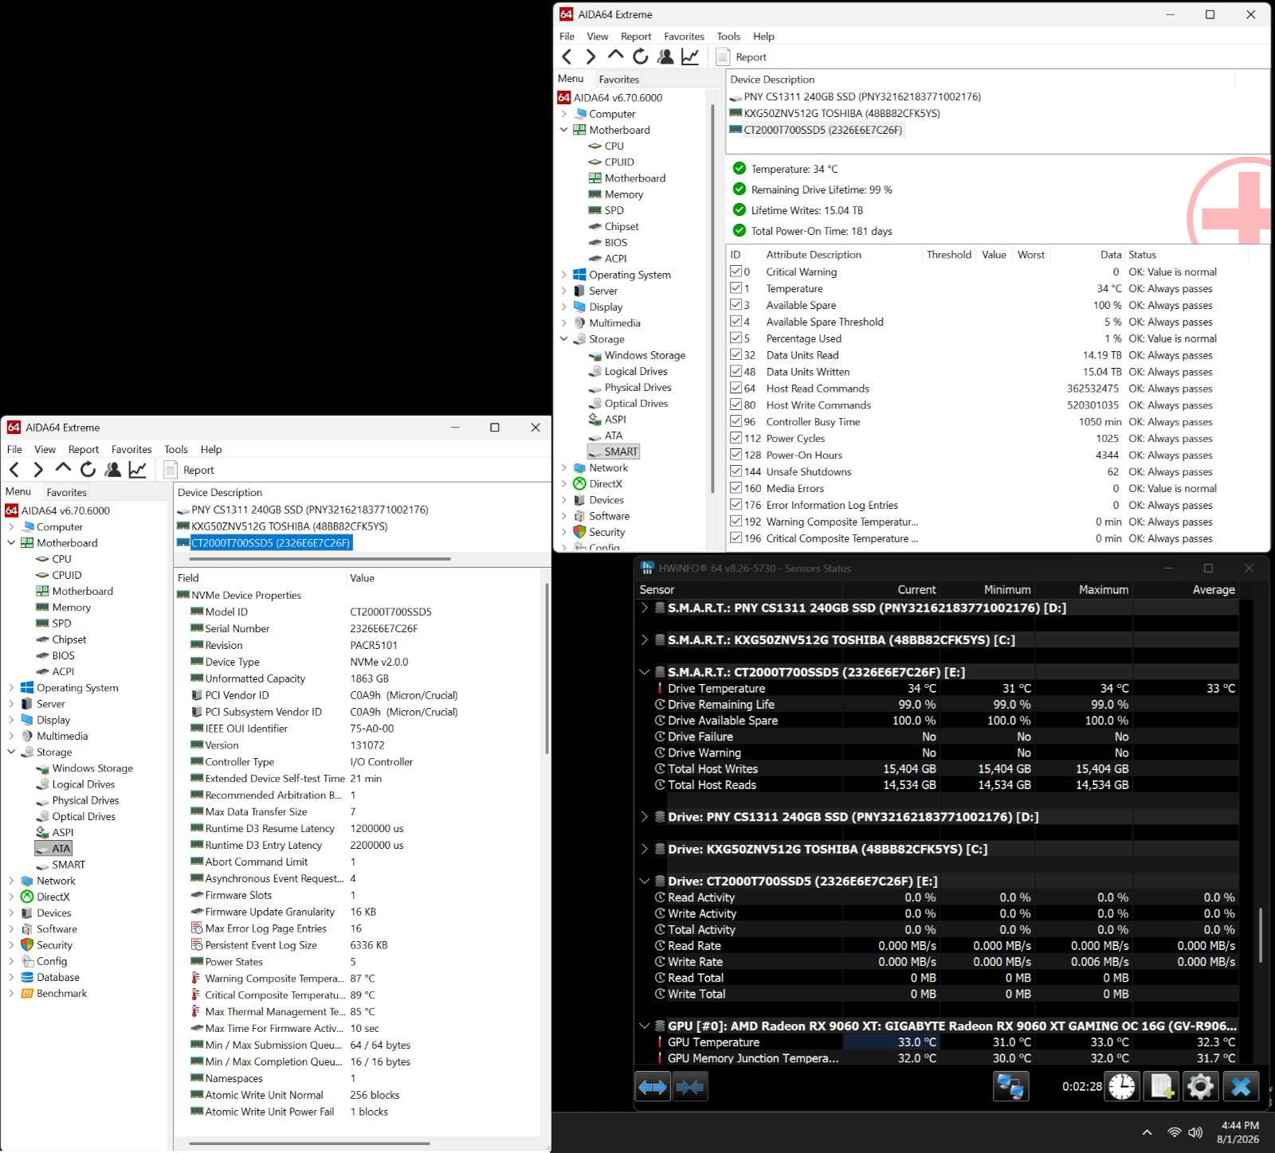Viewport: 1275px width, 1153px height.
Task: Collapse Storage node in upper AIDA64 tree
Action: pos(563,339)
